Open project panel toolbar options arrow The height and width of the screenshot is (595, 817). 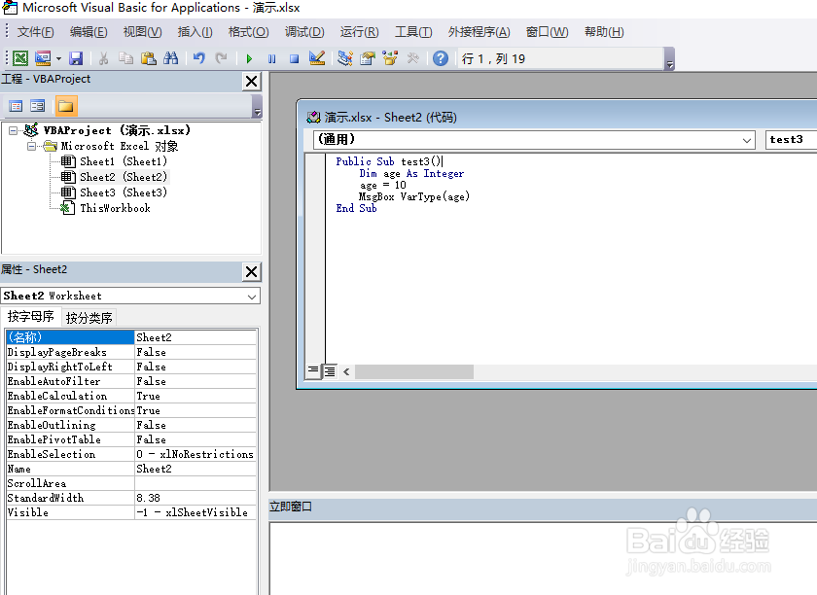tap(257, 107)
